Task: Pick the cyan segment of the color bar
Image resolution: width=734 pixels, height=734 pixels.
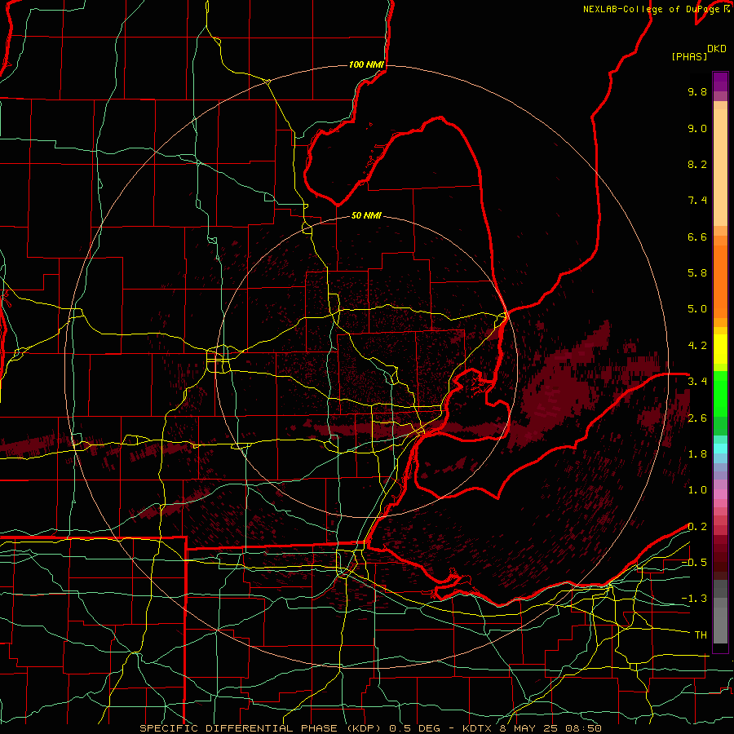Action: [x=720, y=449]
